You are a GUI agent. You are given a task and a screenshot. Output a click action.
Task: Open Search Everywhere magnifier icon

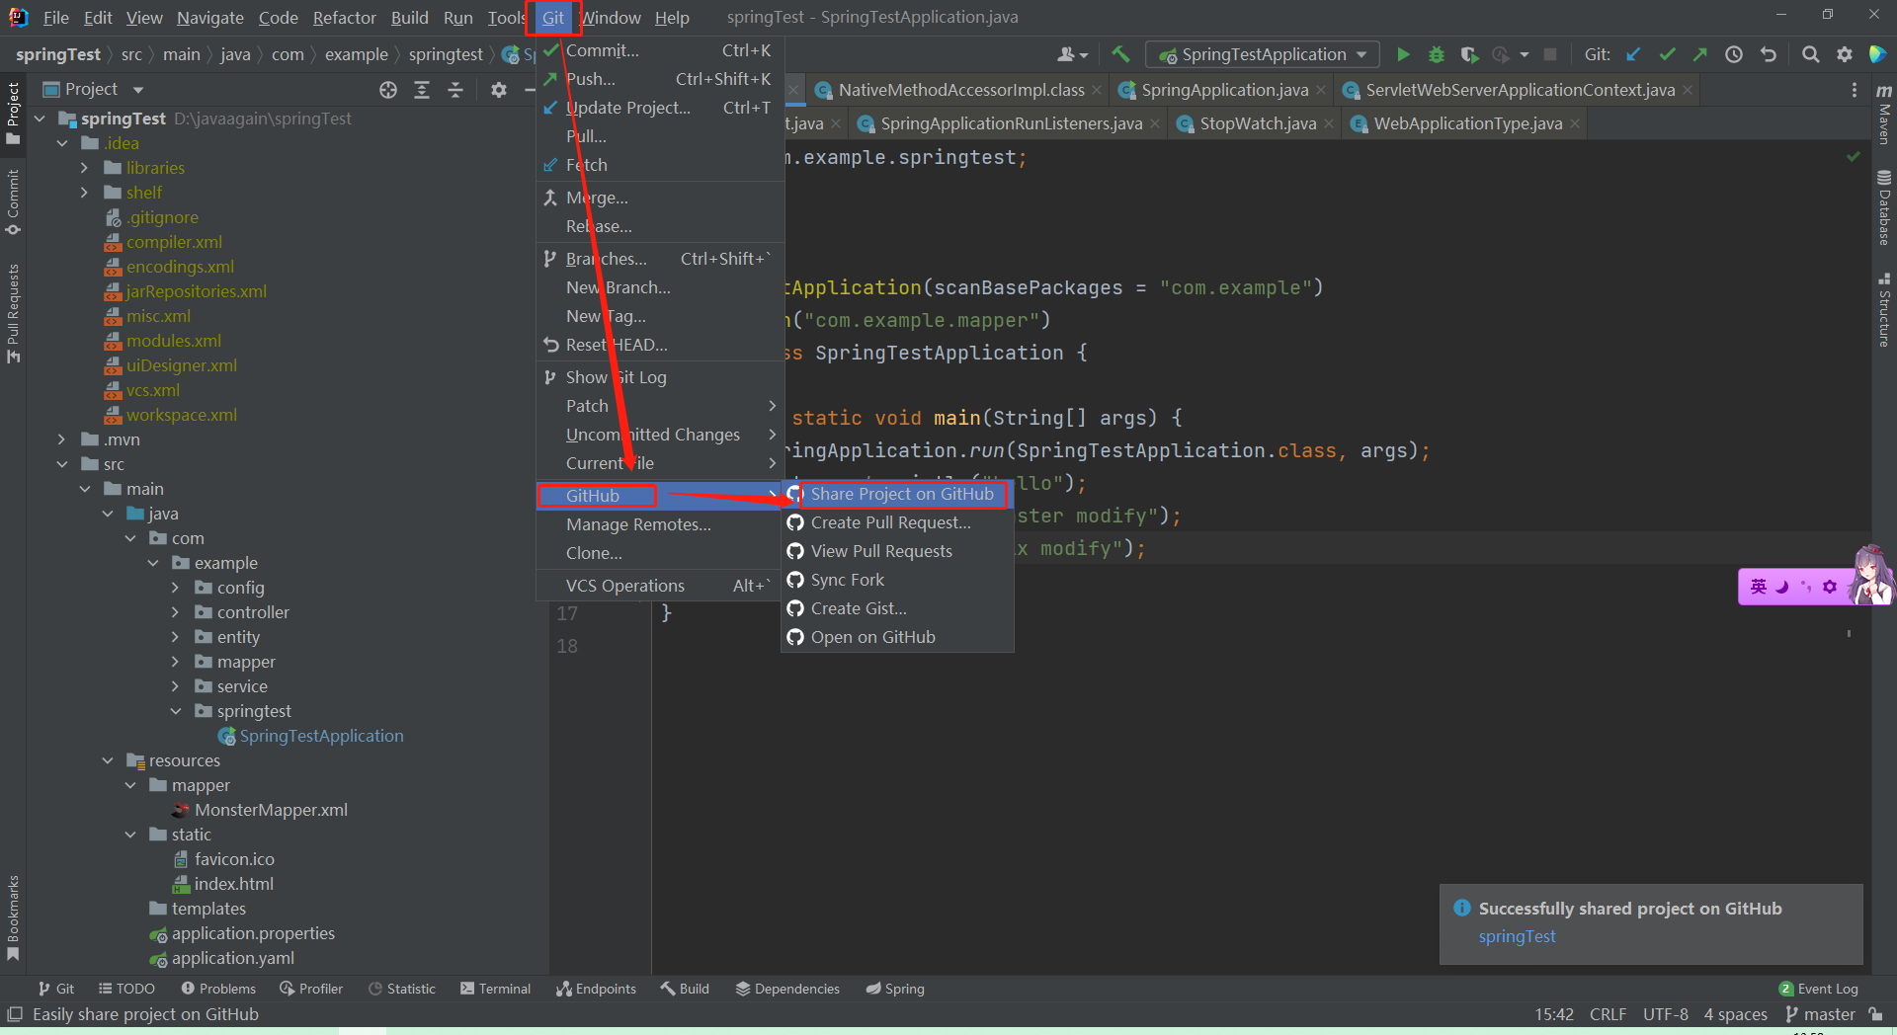1810,54
